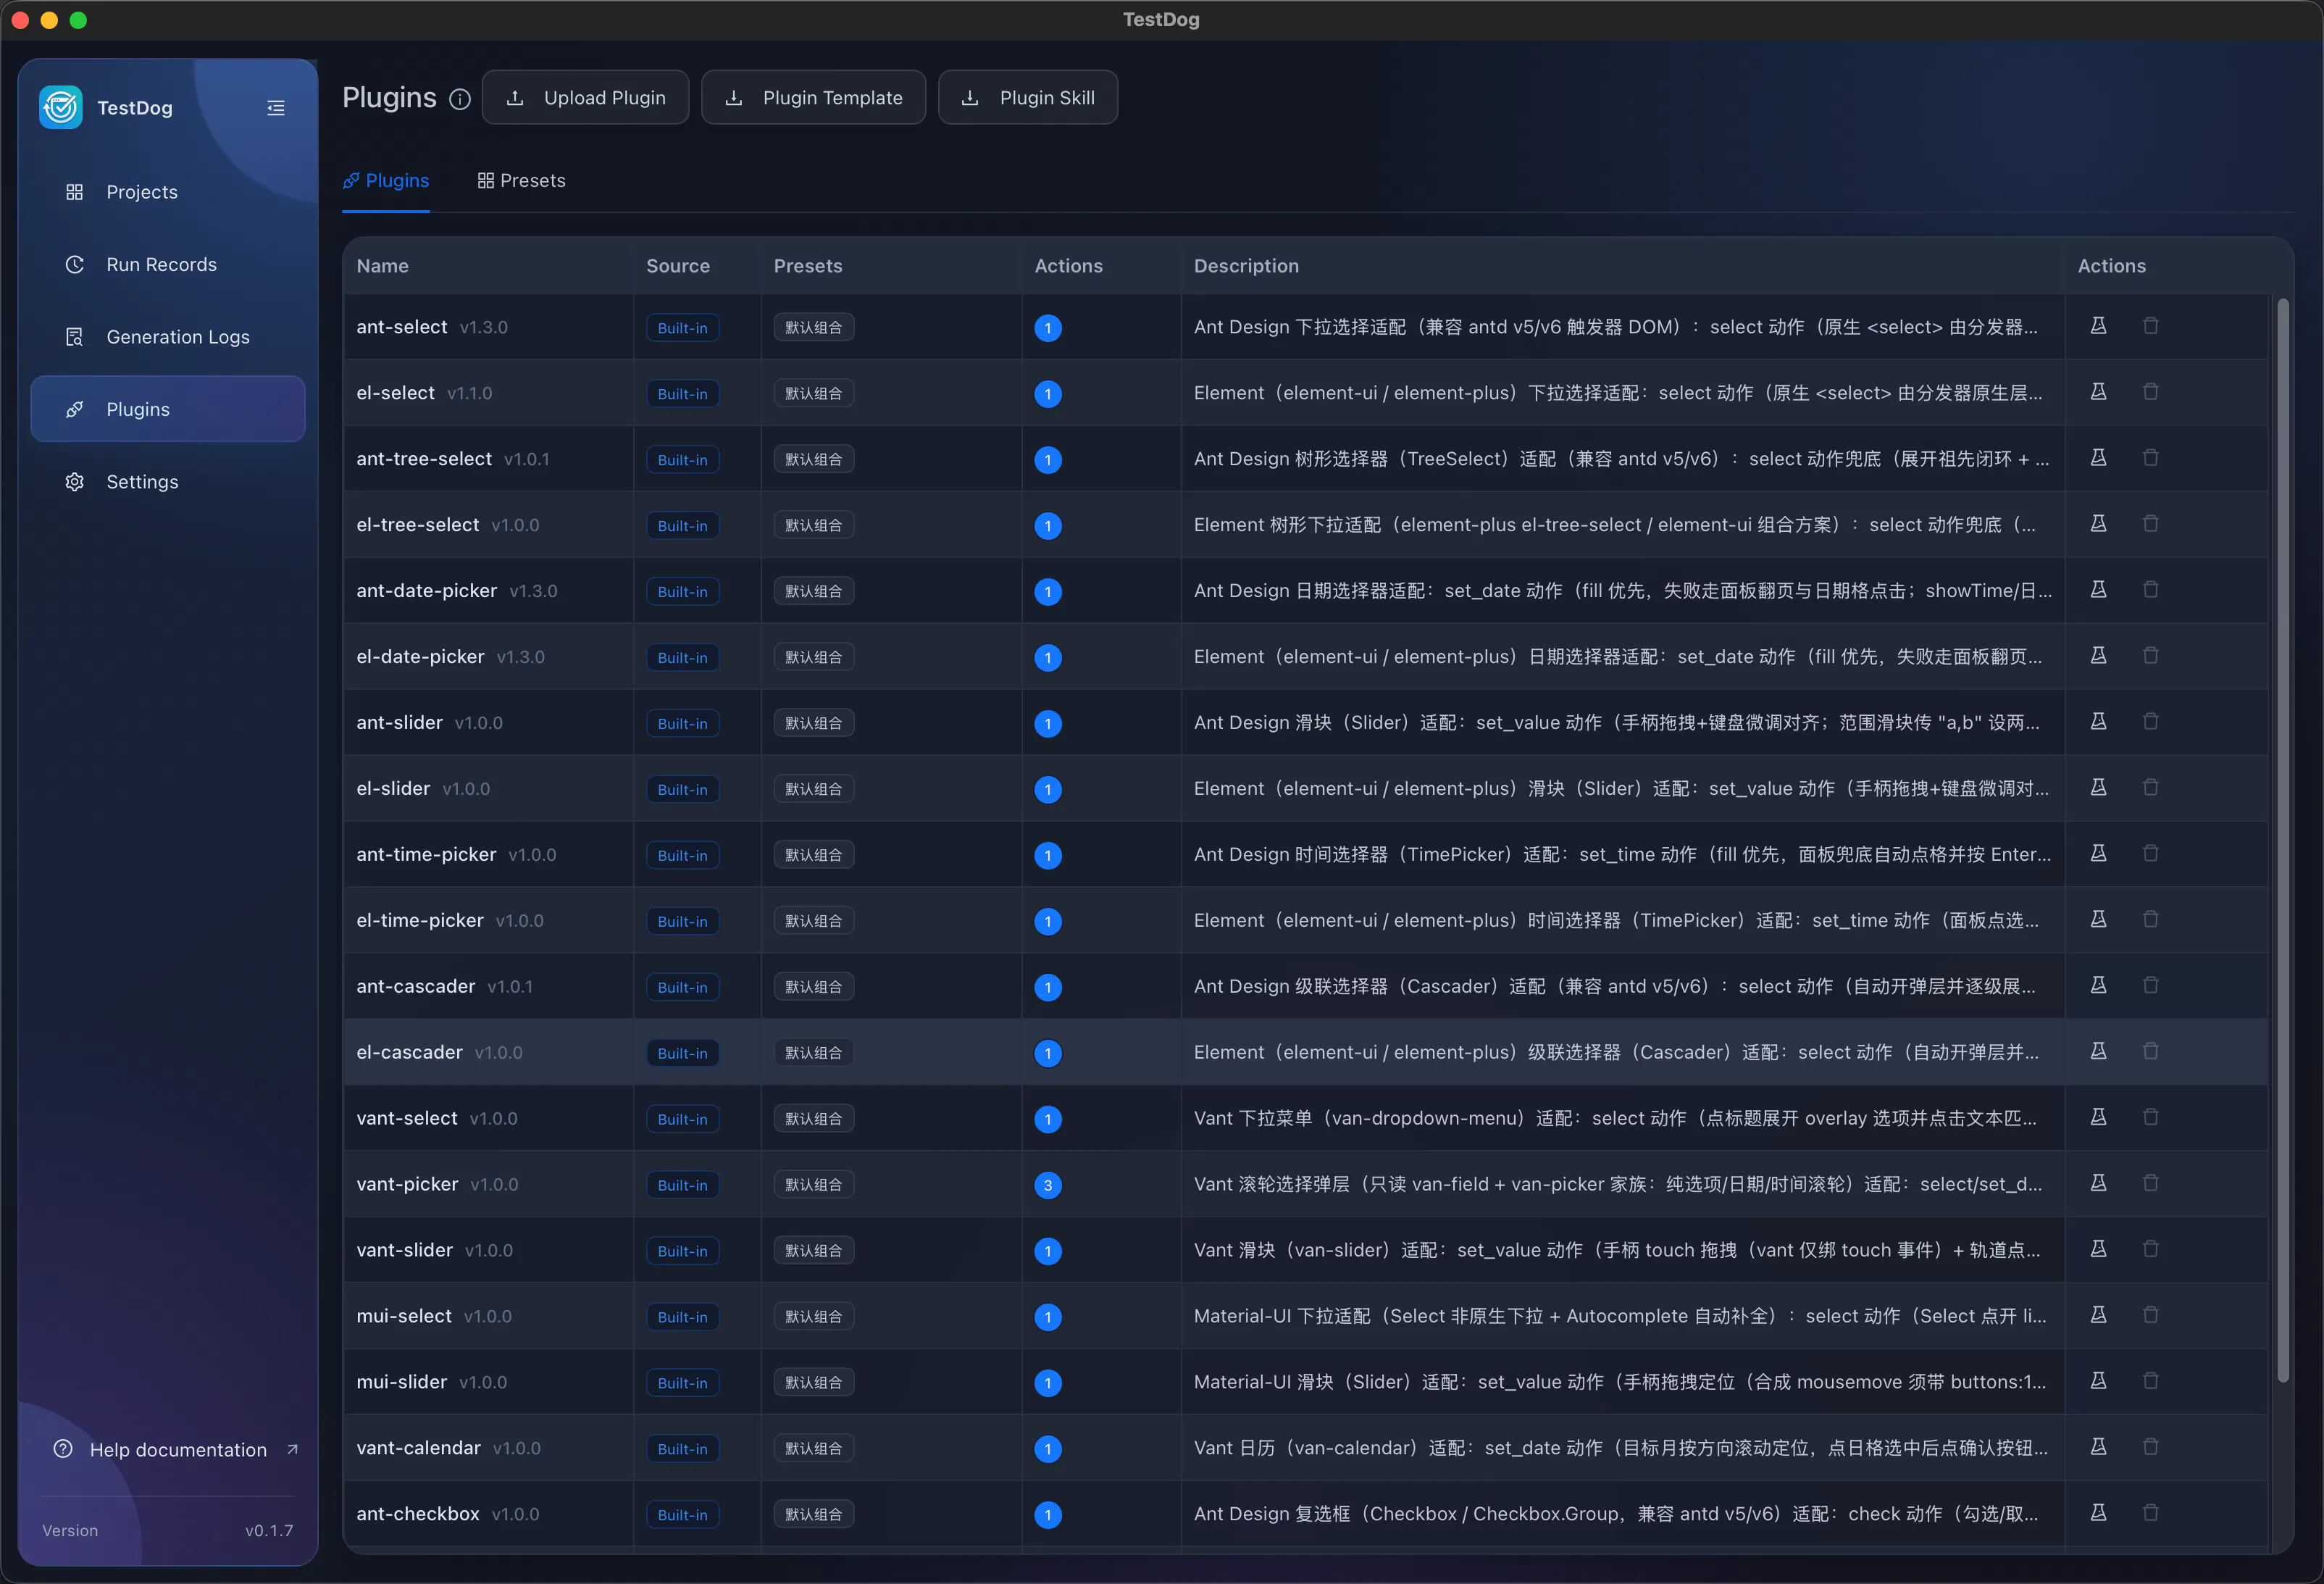Click the 默认组合 preset tag for ant-select
The width and height of the screenshot is (2324, 1584).
[x=813, y=327]
